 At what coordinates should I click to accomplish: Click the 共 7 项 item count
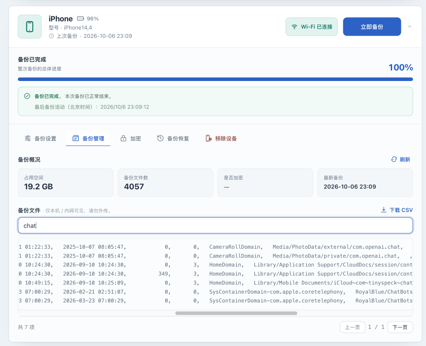[x=26, y=327]
